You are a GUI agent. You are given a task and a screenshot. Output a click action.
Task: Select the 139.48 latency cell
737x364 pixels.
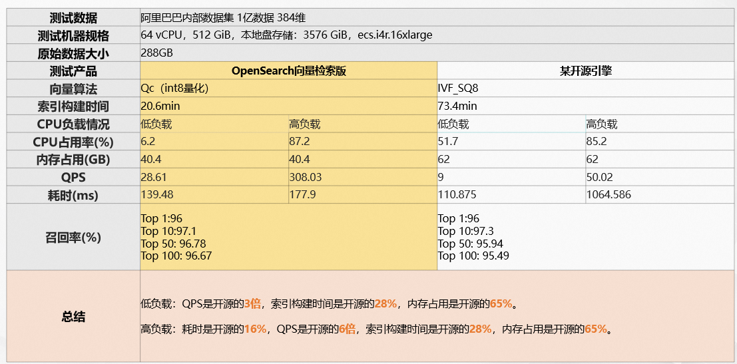[x=214, y=194]
